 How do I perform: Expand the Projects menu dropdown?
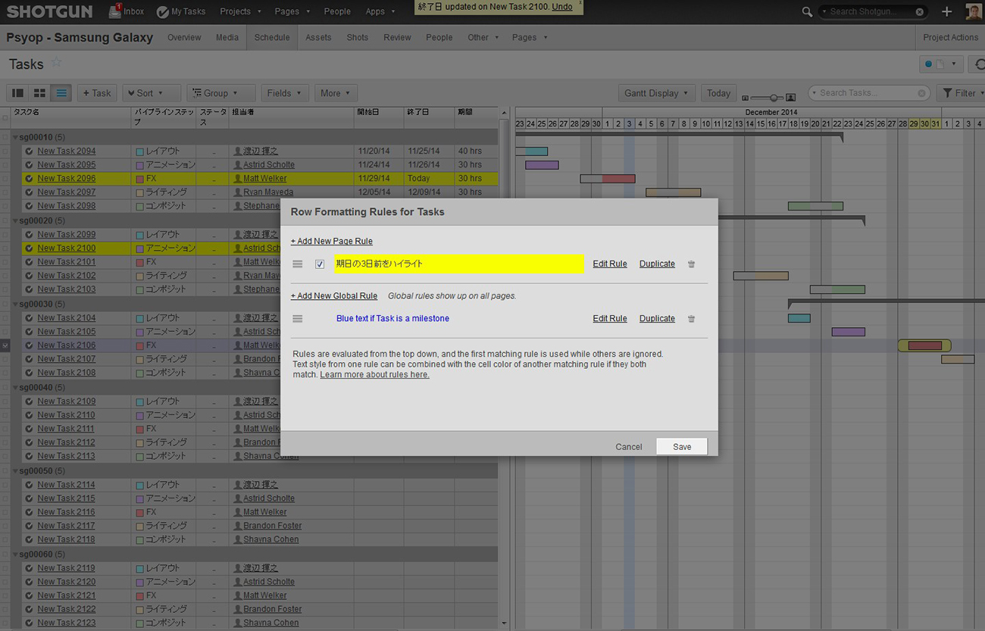point(240,11)
